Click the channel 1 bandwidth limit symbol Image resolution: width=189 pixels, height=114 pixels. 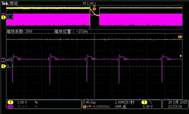(36, 102)
